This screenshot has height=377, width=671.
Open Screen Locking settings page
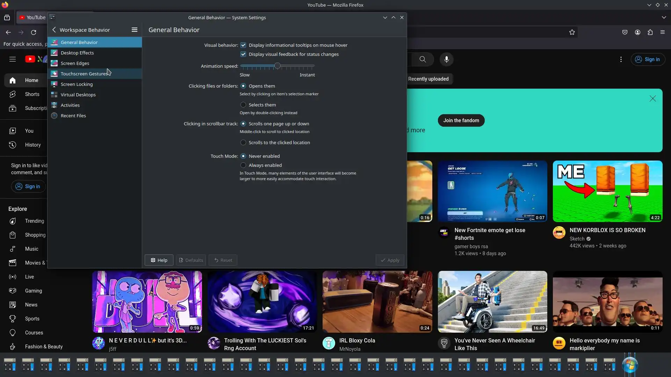(77, 84)
